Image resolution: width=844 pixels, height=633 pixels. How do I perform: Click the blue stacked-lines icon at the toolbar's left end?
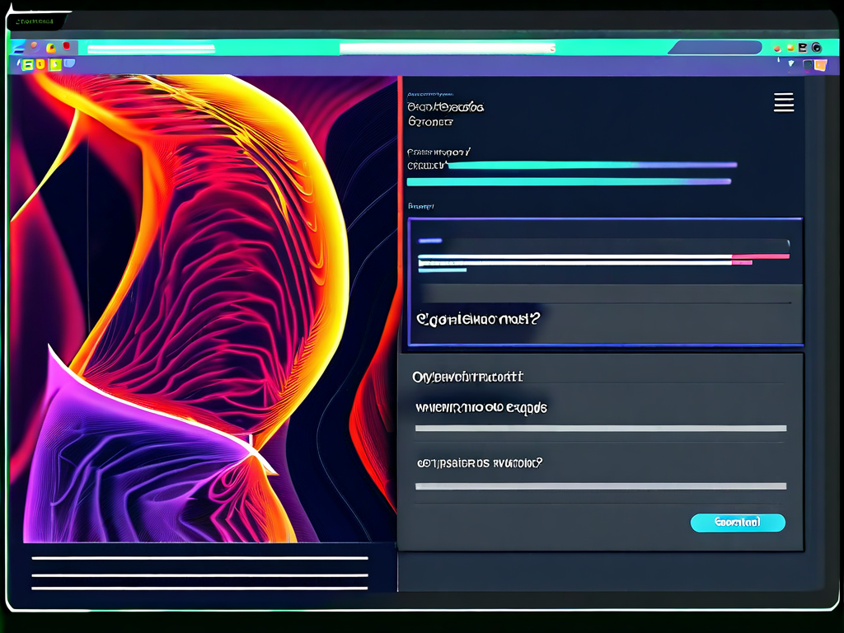click(x=19, y=49)
